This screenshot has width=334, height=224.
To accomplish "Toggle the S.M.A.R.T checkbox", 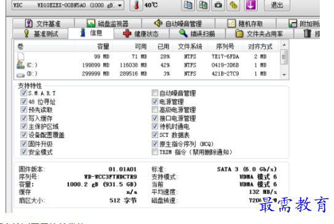I will (x=23, y=93).
